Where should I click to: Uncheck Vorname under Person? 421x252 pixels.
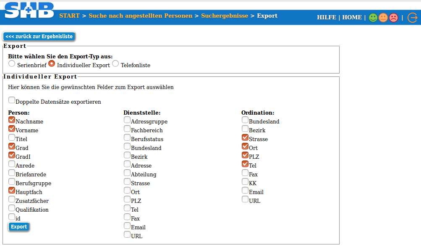12,128
